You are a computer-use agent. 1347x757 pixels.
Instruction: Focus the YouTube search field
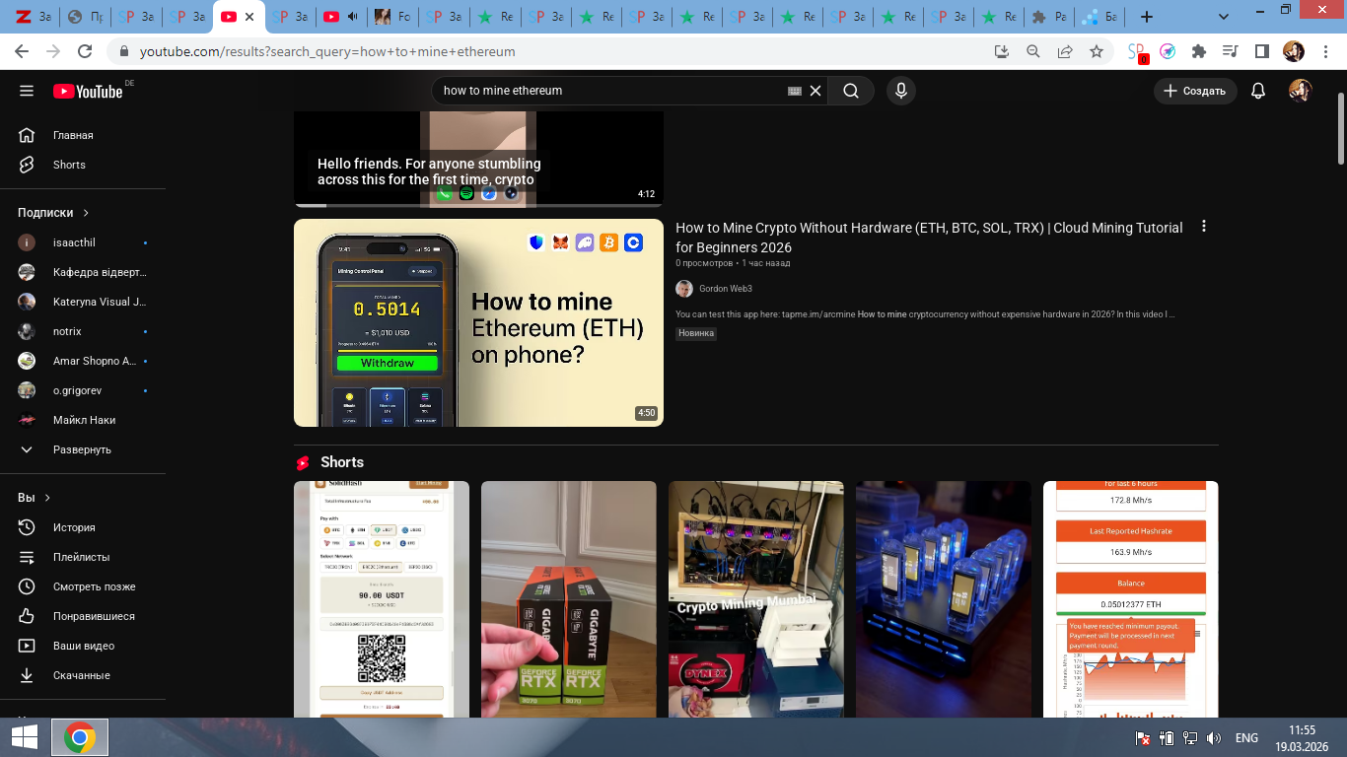coord(611,91)
